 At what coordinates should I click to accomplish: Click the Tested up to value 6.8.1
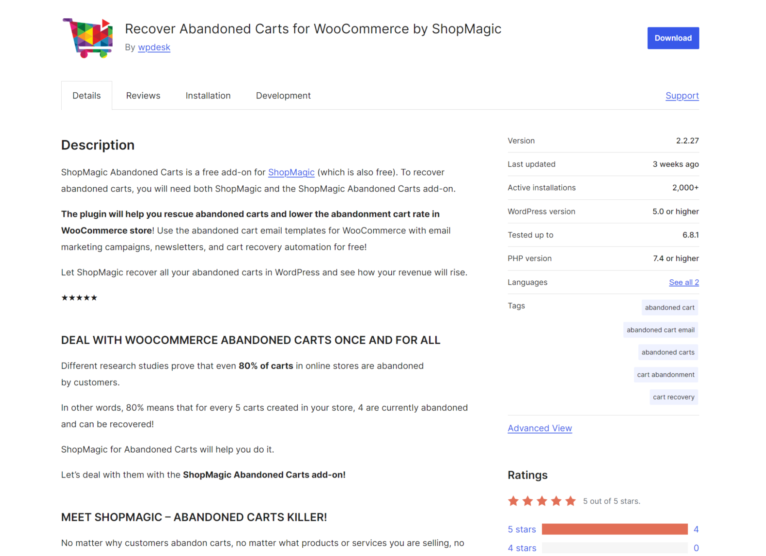tap(690, 235)
